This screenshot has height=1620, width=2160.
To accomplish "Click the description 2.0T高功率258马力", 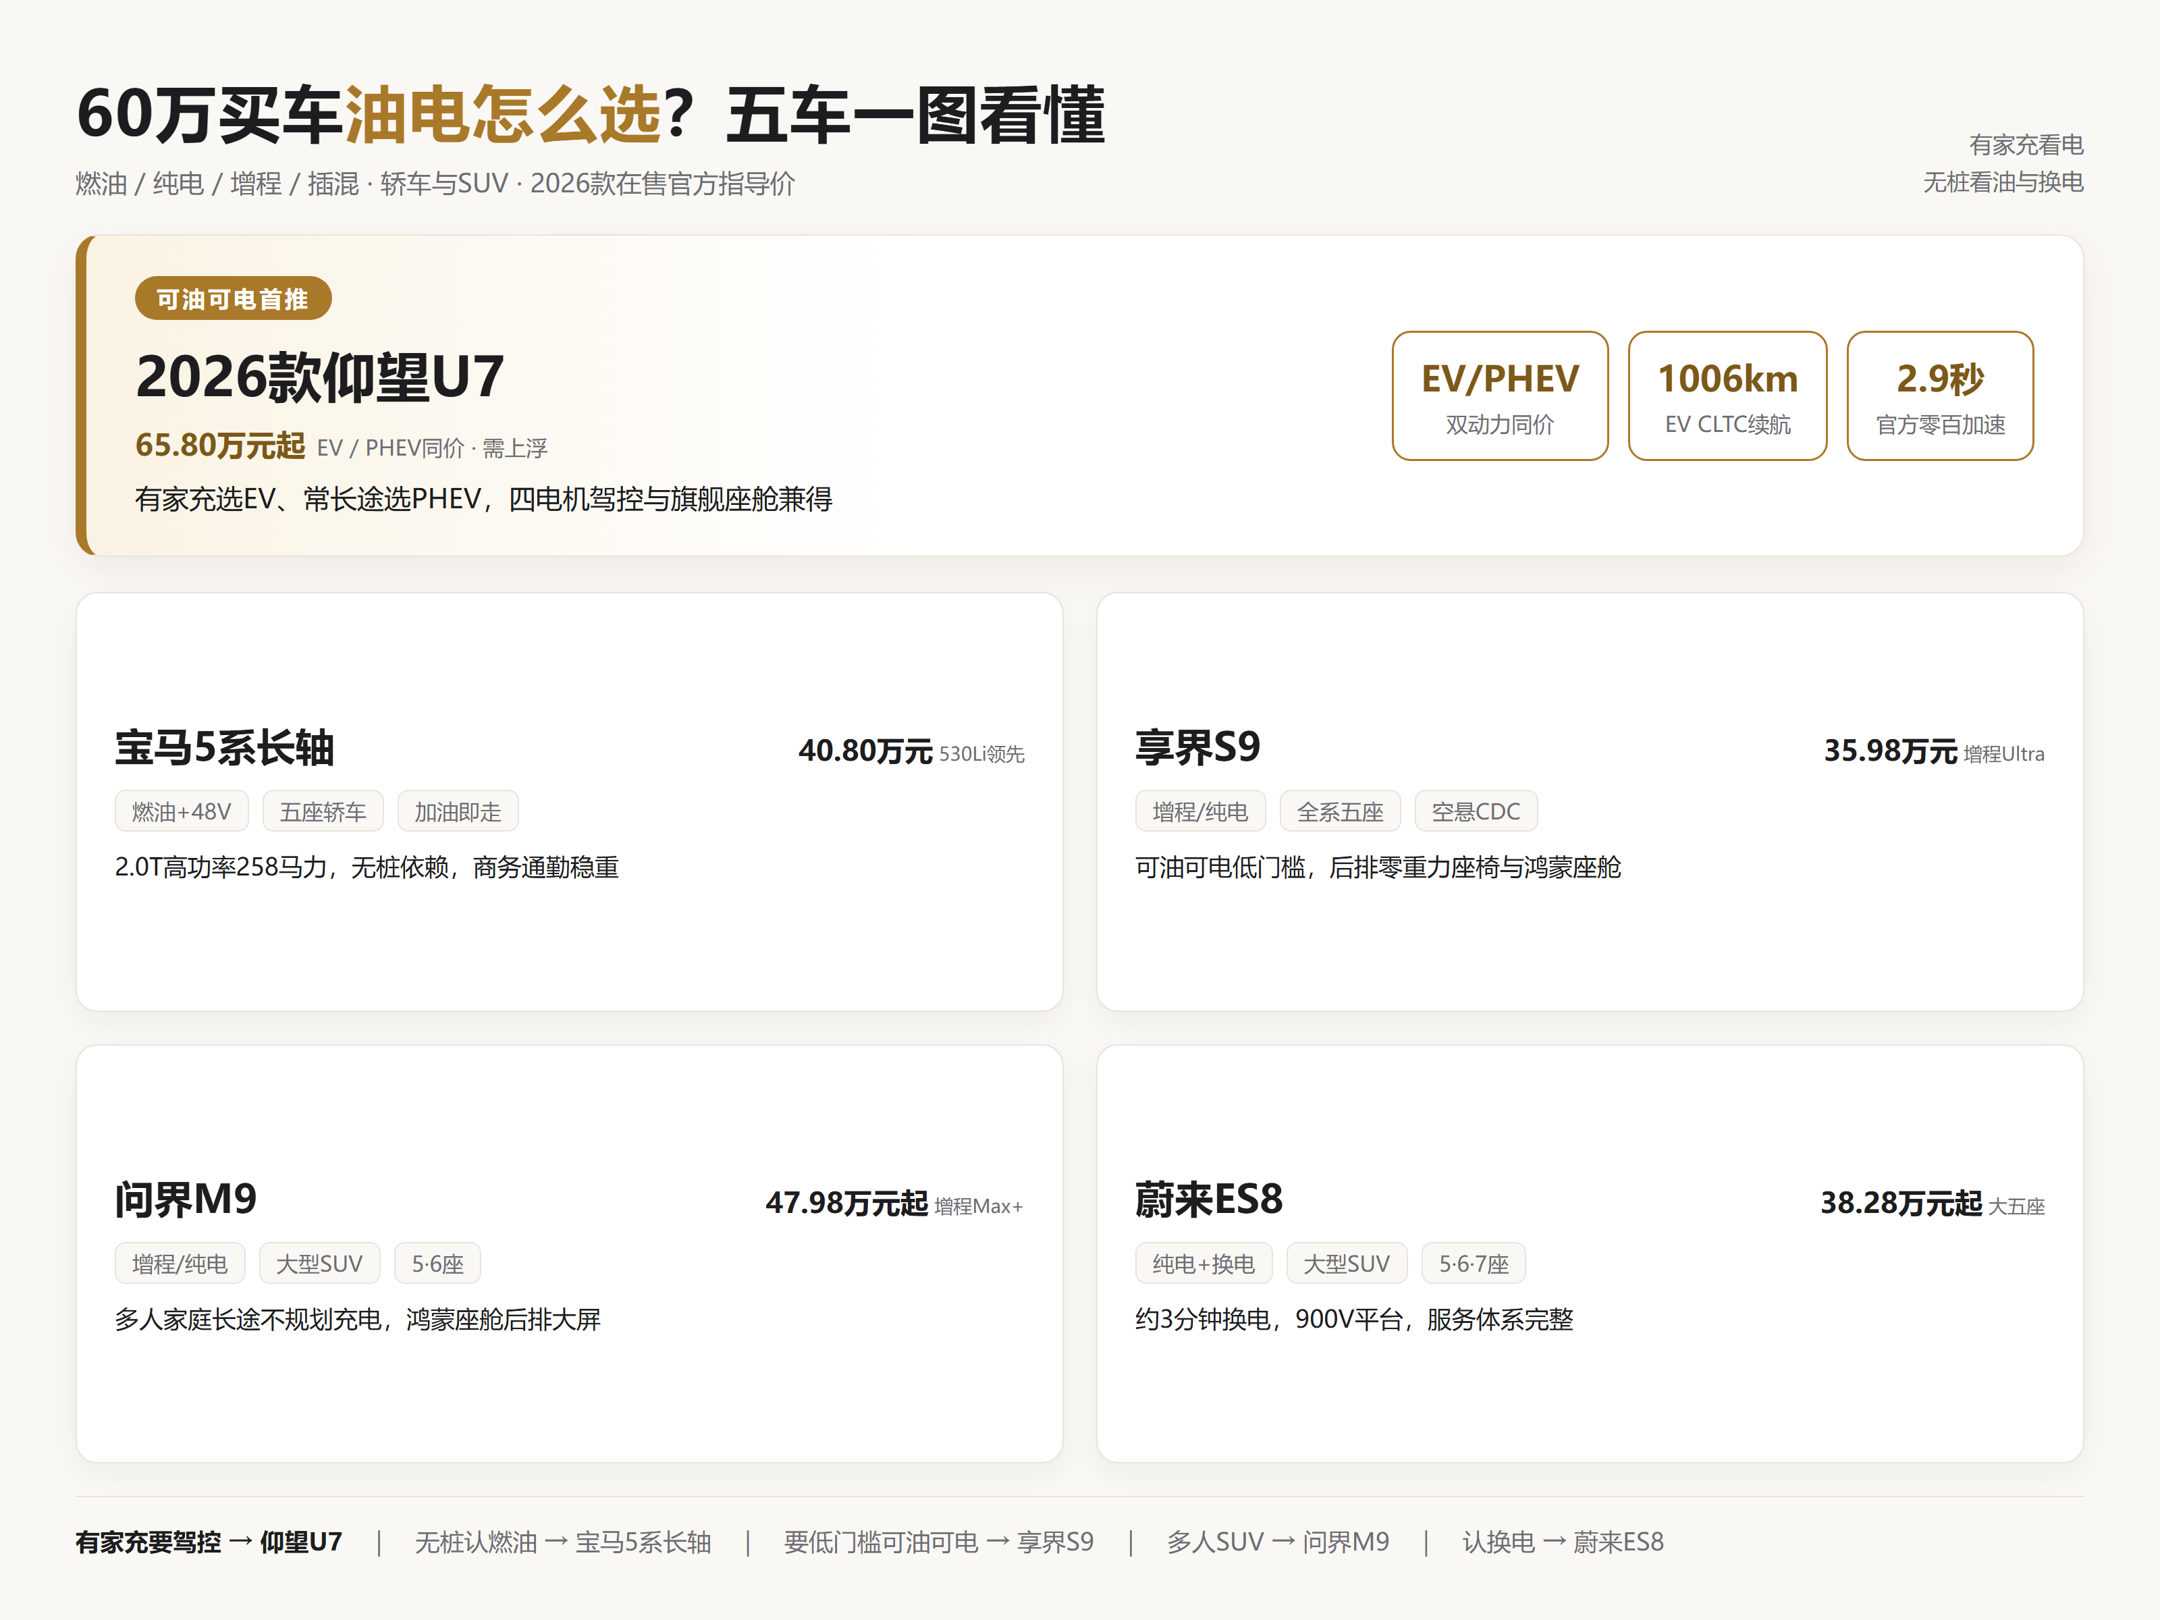I will (x=366, y=867).
